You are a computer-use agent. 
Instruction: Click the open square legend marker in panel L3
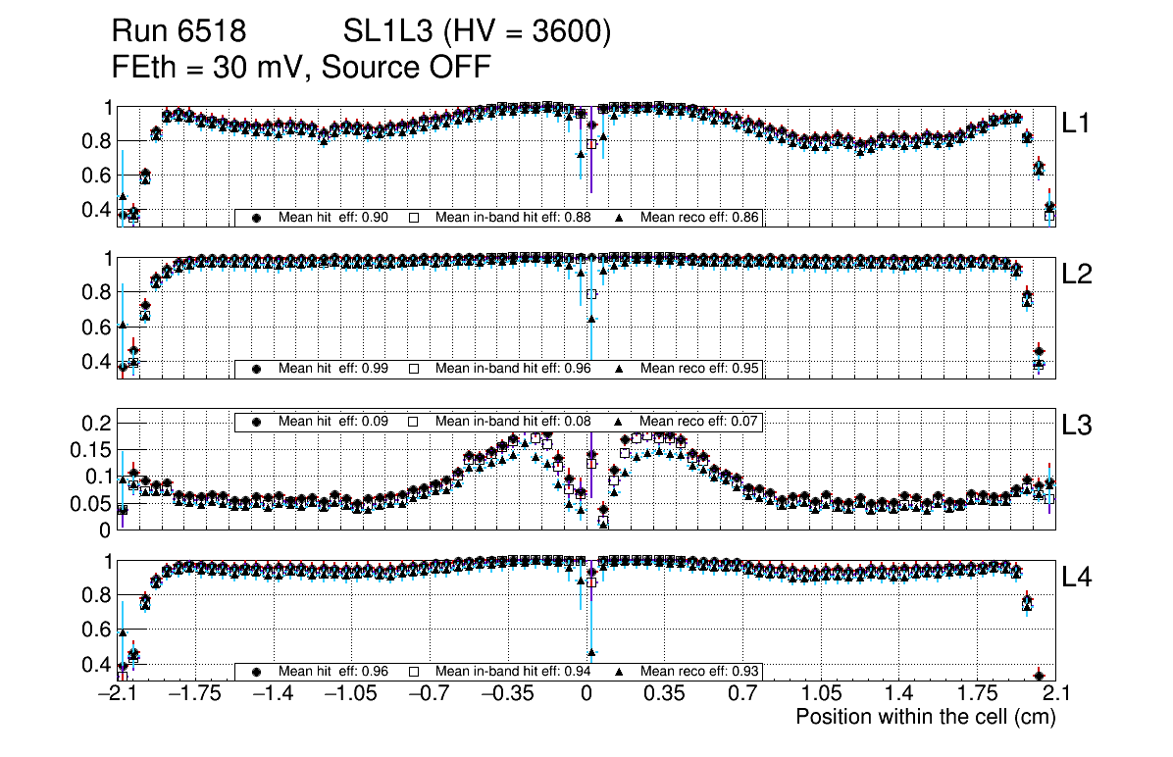click(414, 422)
